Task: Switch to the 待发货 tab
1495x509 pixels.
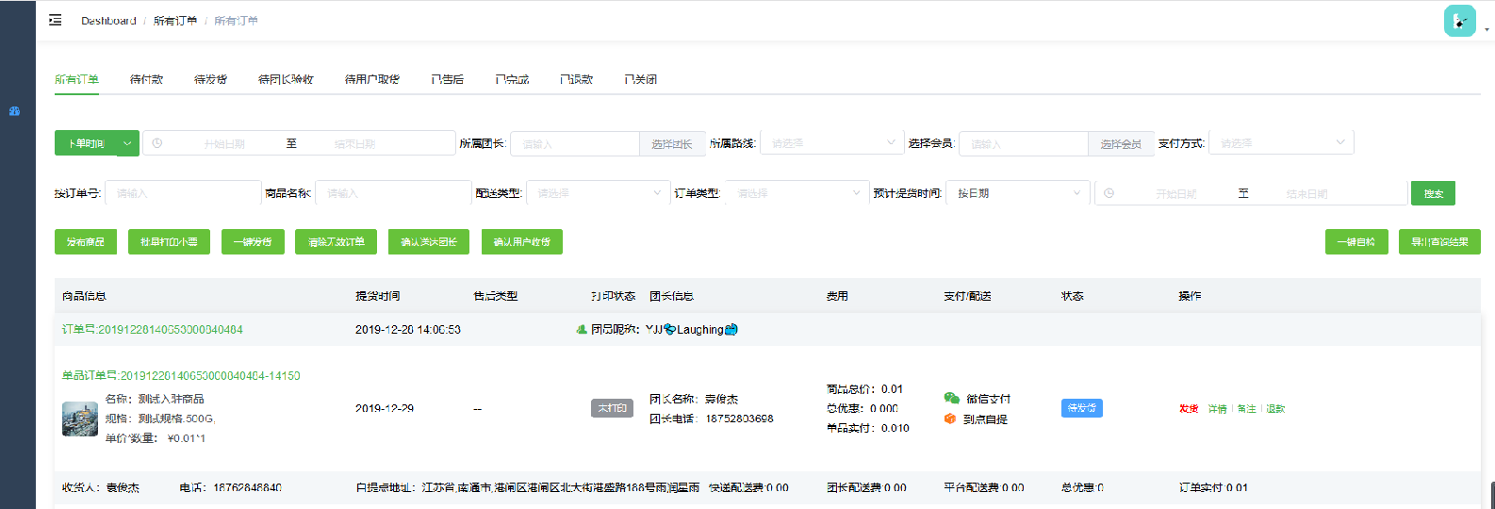Action: tap(210, 79)
